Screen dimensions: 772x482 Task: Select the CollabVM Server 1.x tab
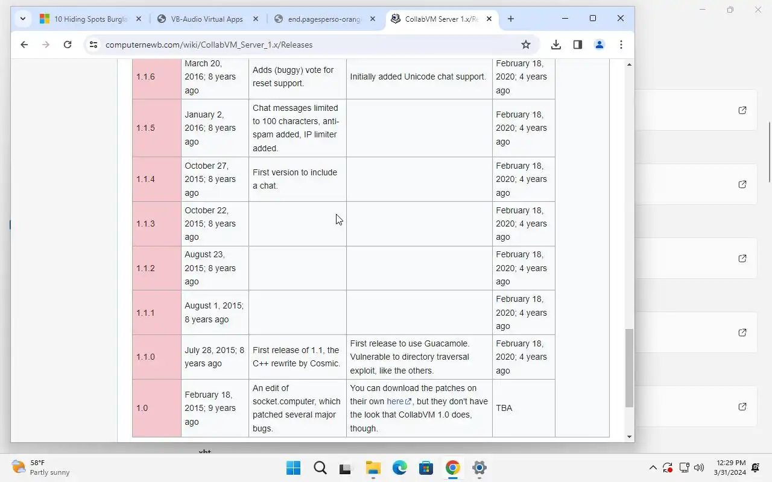[441, 19]
